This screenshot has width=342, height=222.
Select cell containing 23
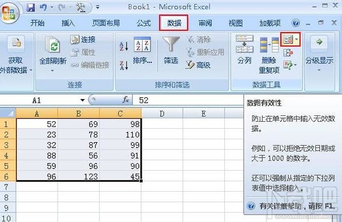pos(37,135)
